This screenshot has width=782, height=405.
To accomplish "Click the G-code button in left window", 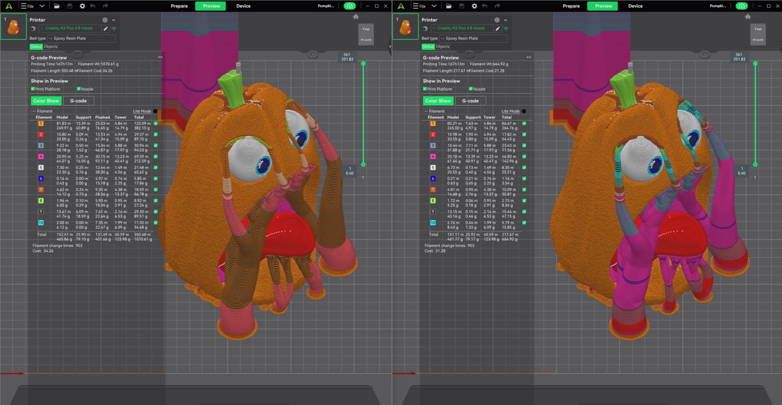I will pos(78,101).
